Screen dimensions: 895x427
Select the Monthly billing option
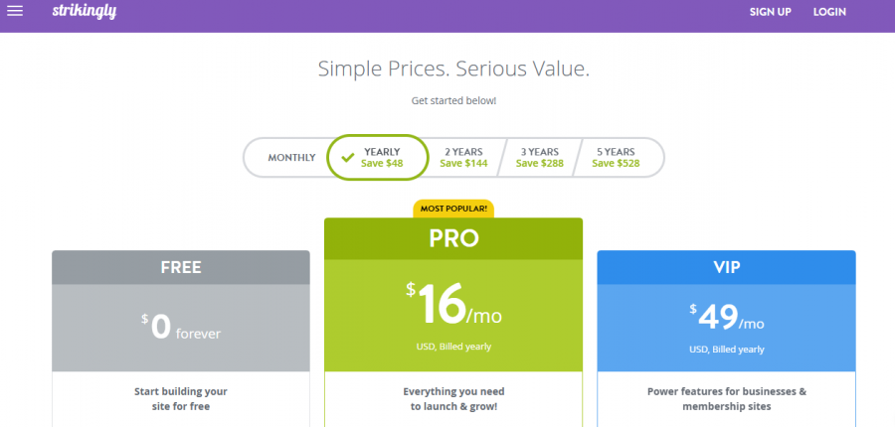click(291, 157)
